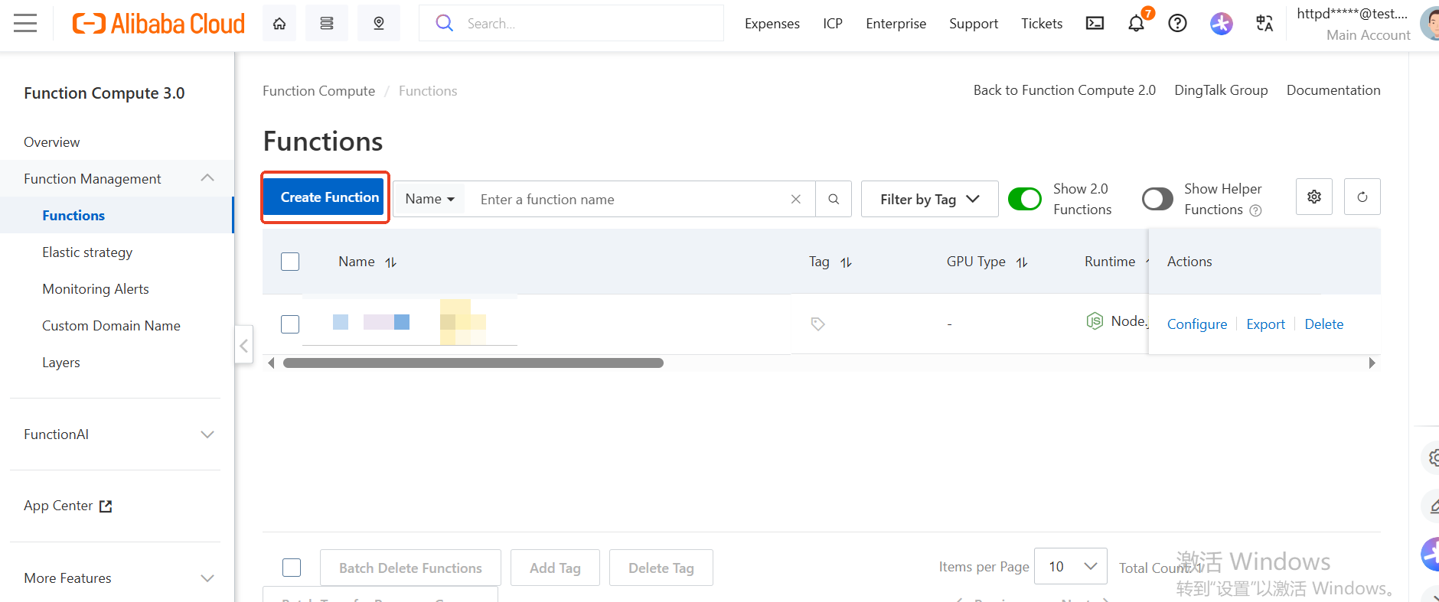This screenshot has width=1439, height=602.
Task: Click the magnifier icon in top search
Action: (x=444, y=23)
